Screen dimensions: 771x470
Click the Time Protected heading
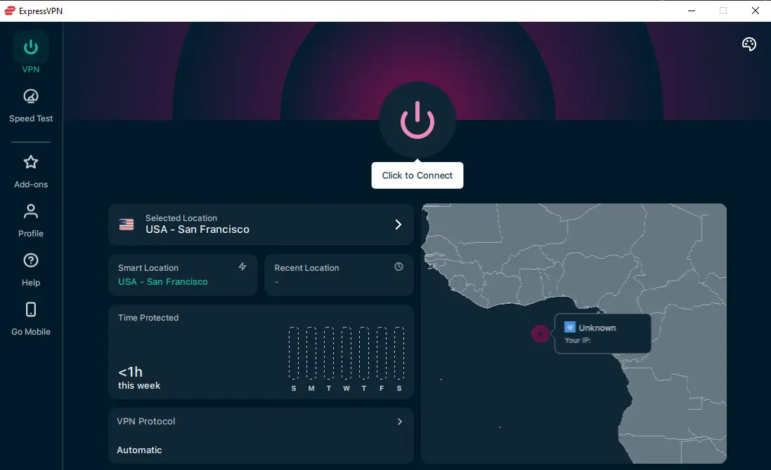(148, 317)
